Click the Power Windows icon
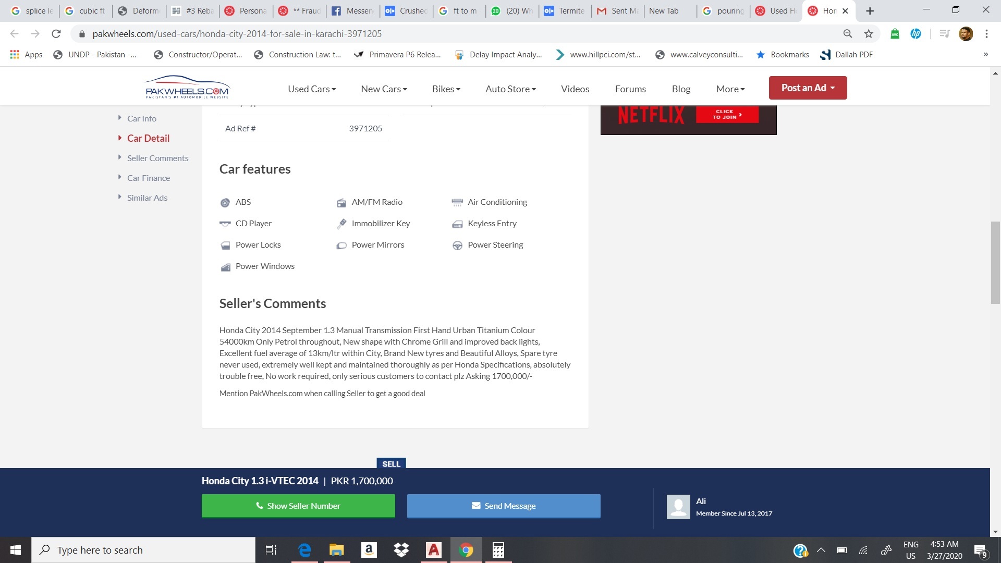 point(225,267)
